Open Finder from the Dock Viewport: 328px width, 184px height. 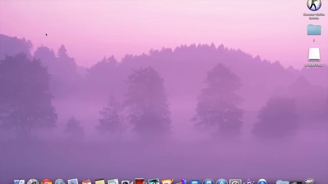19,182
